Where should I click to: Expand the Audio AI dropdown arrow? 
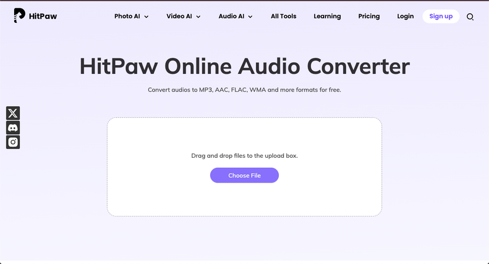point(250,17)
